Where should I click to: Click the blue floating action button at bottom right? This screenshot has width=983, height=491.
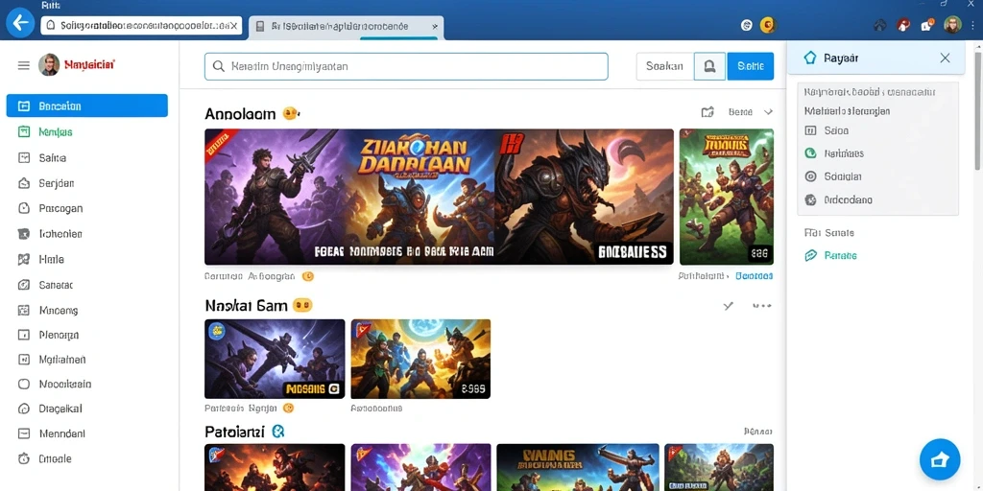point(940,459)
